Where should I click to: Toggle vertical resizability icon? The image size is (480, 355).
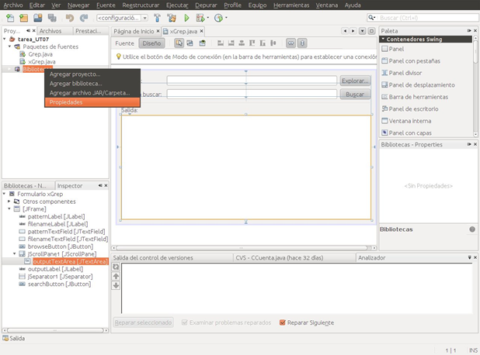pos(302,43)
